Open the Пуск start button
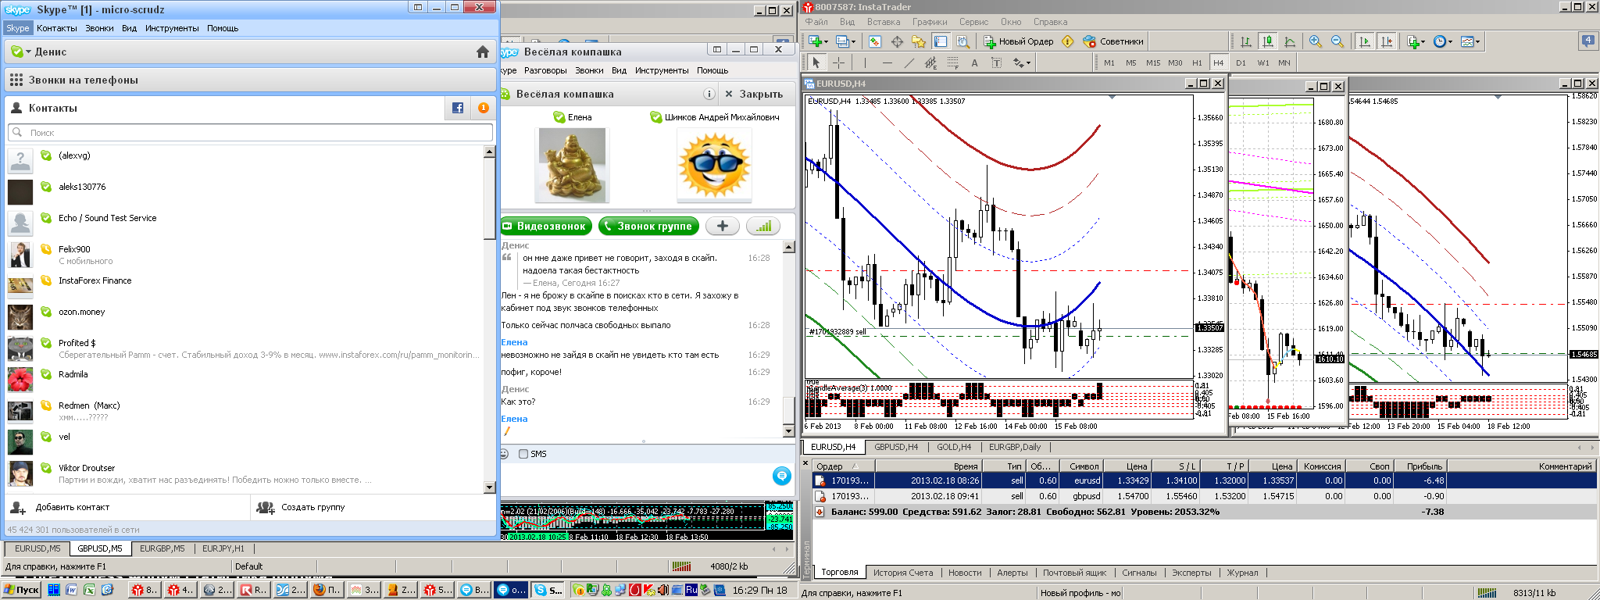Viewport: 1600px width, 600px height. (x=21, y=590)
